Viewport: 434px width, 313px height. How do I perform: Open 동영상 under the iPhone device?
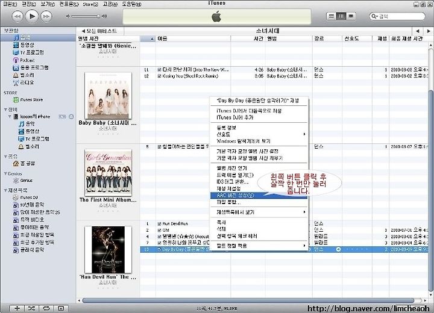click(33, 131)
